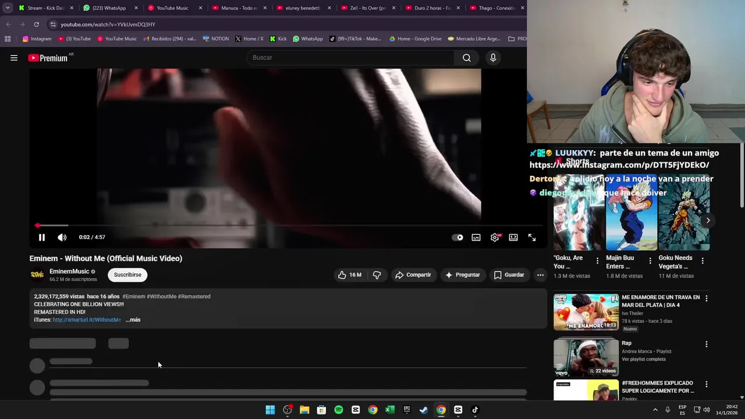The width and height of the screenshot is (745, 419).
Task: Open EminemMusic channel avatar
Action: (x=37, y=275)
